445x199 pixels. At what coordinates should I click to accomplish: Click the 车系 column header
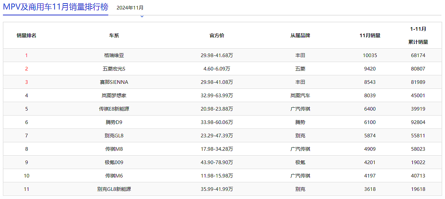(114, 36)
